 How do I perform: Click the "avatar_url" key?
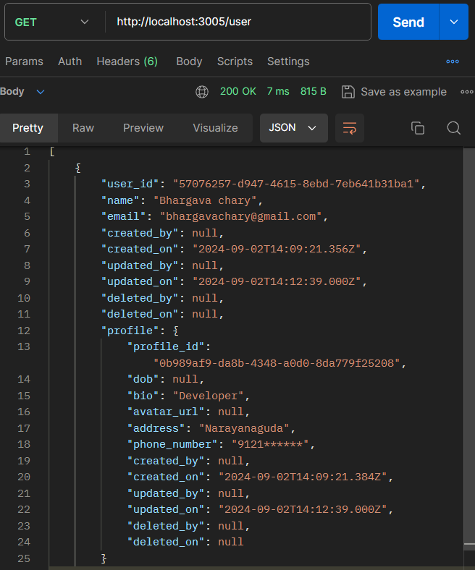[x=166, y=412]
